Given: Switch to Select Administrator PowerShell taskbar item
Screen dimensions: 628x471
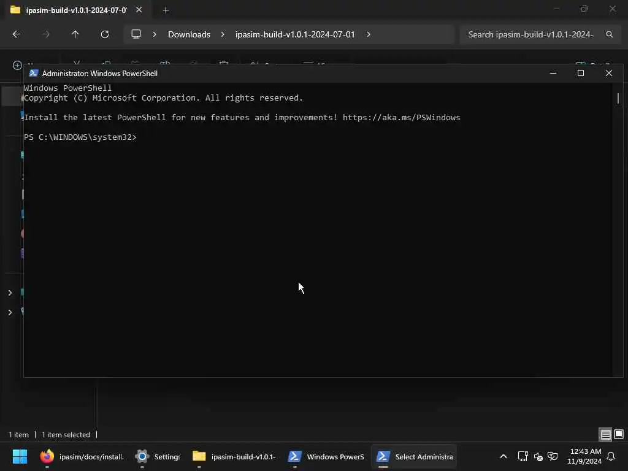Looking at the screenshot, I should (x=414, y=456).
